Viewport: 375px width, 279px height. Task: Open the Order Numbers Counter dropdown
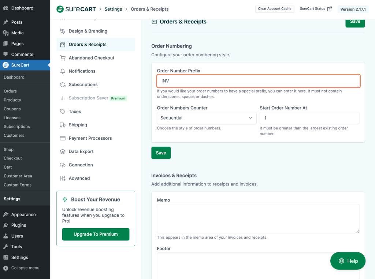click(207, 118)
